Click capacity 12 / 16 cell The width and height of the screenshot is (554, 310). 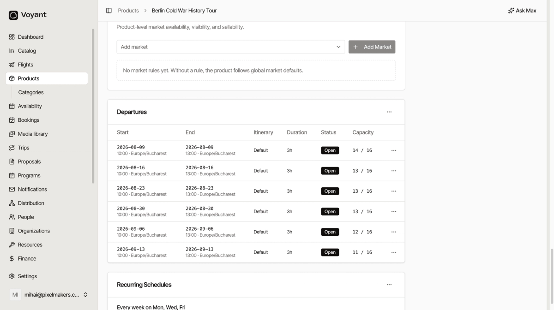[362, 232]
